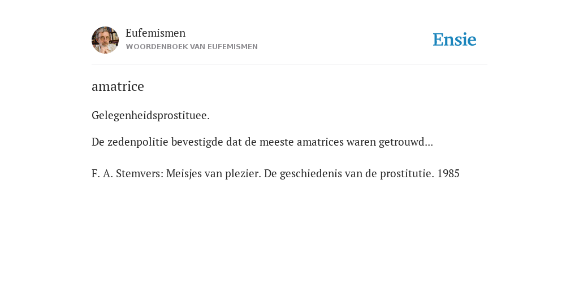Click the amatrice headword title

pyautogui.click(x=118, y=86)
